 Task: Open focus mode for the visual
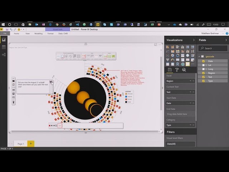[156, 44]
